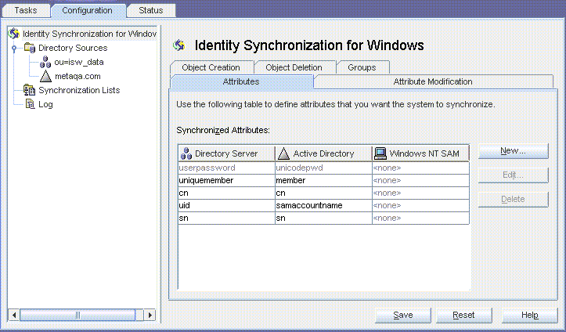Select the samaccountname cell

pos(323,205)
